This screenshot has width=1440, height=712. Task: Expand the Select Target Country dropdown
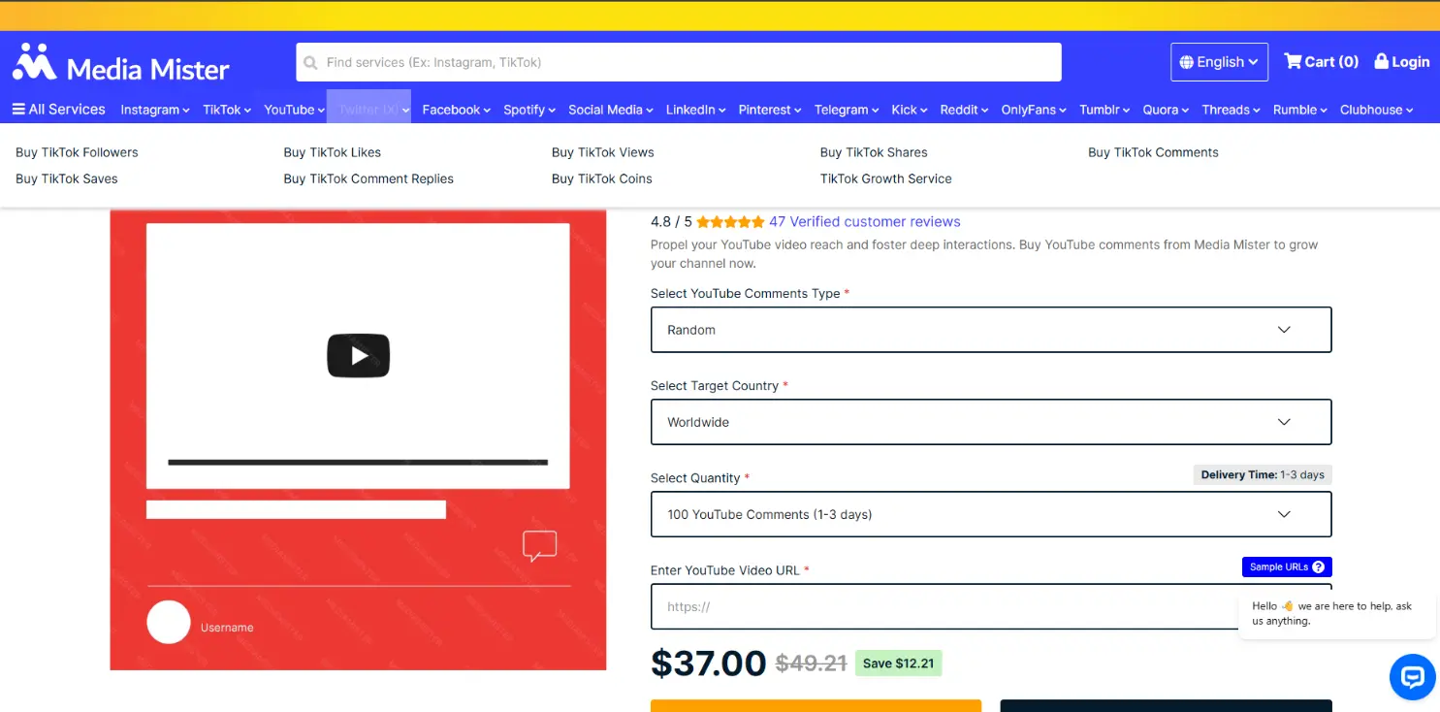(990, 422)
